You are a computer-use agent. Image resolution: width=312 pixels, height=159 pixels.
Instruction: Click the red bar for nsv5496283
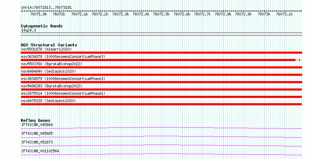point(161,90)
